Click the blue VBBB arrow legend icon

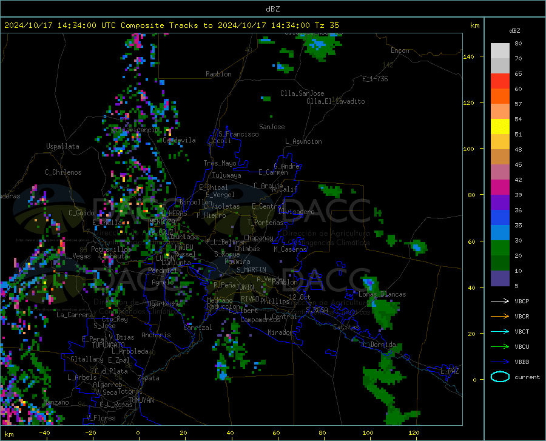500,362
